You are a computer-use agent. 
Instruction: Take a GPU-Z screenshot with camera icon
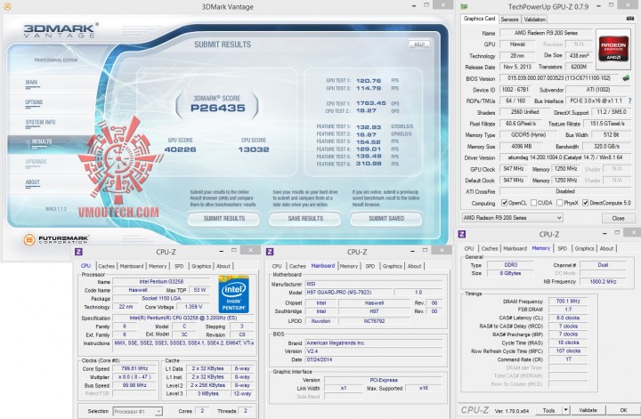pyautogui.click(x=630, y=19)
